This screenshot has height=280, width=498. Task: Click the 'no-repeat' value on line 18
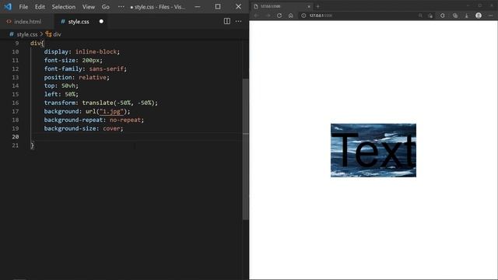point(124,120)
